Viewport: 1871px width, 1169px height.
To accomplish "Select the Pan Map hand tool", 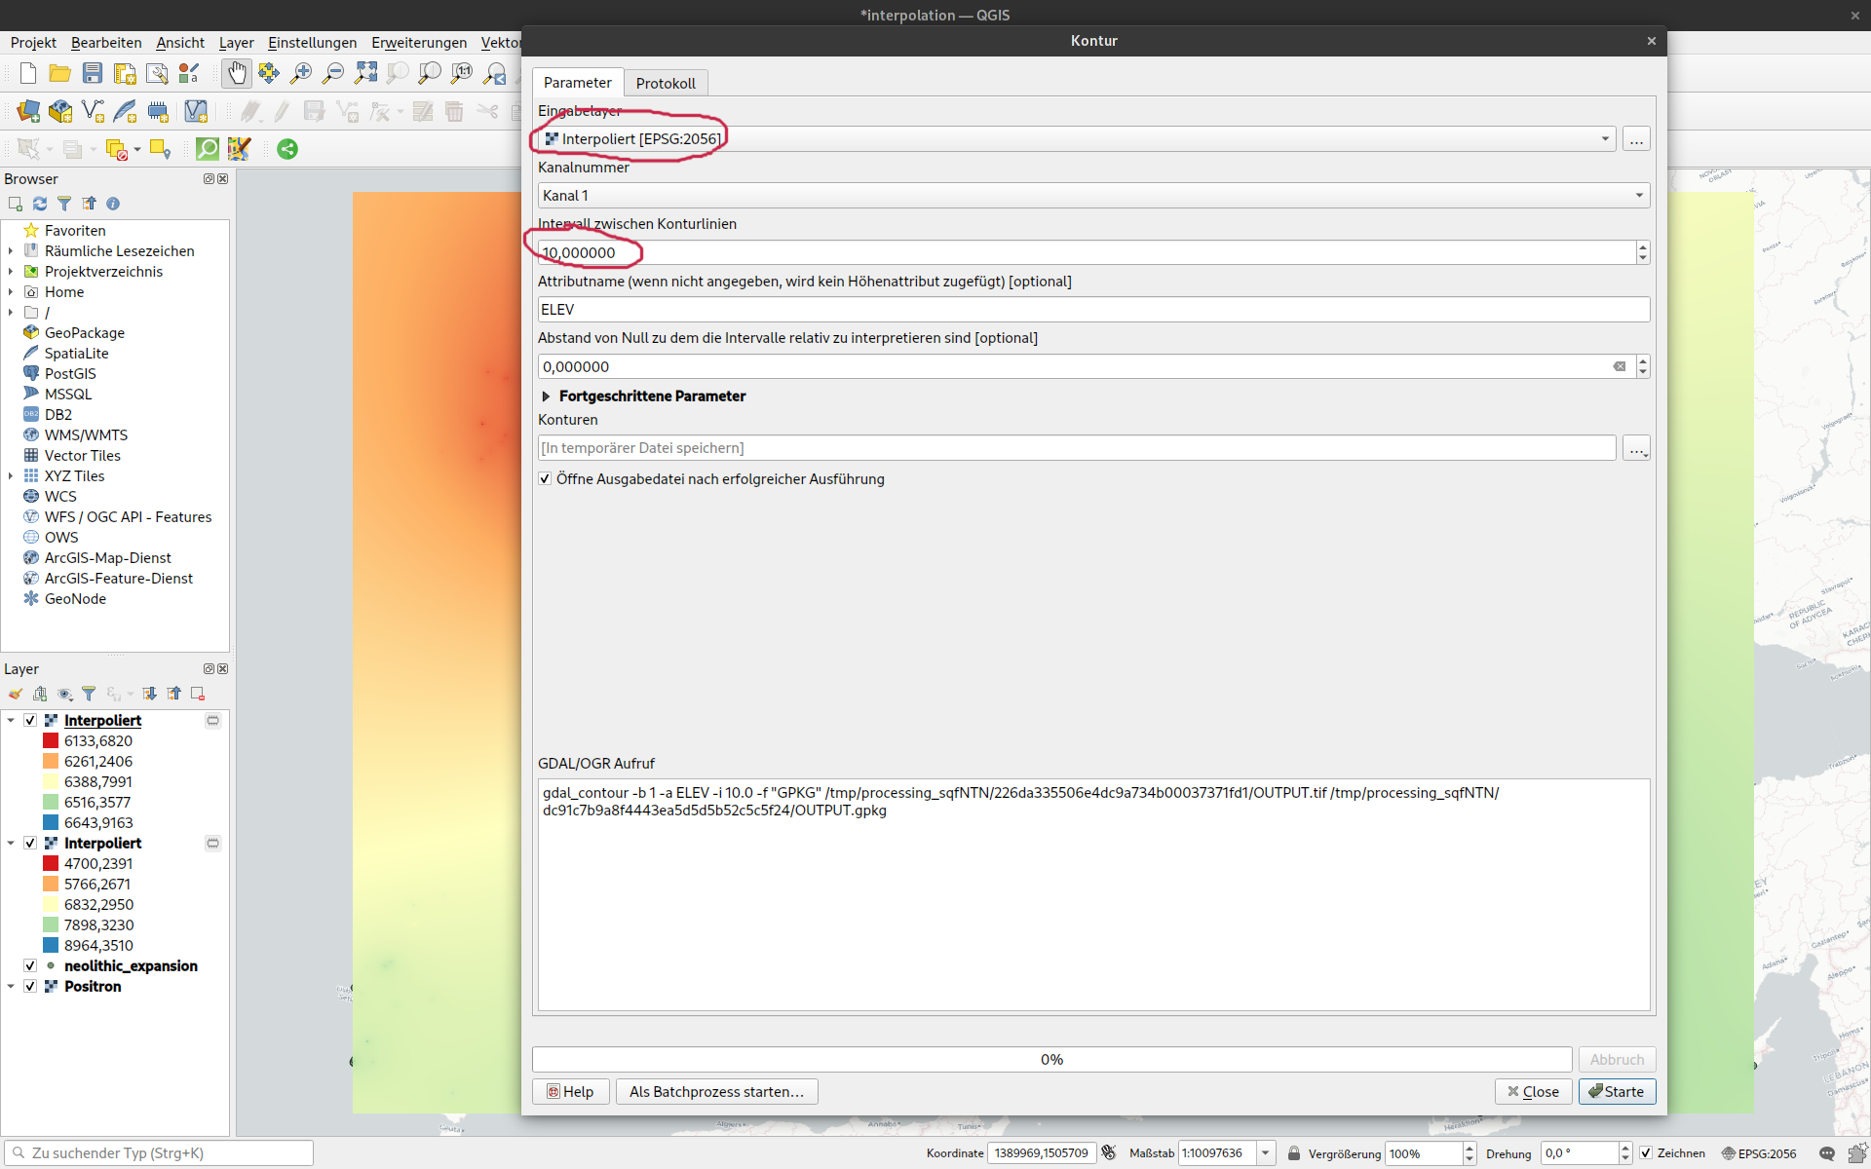I will click(237, 73).
